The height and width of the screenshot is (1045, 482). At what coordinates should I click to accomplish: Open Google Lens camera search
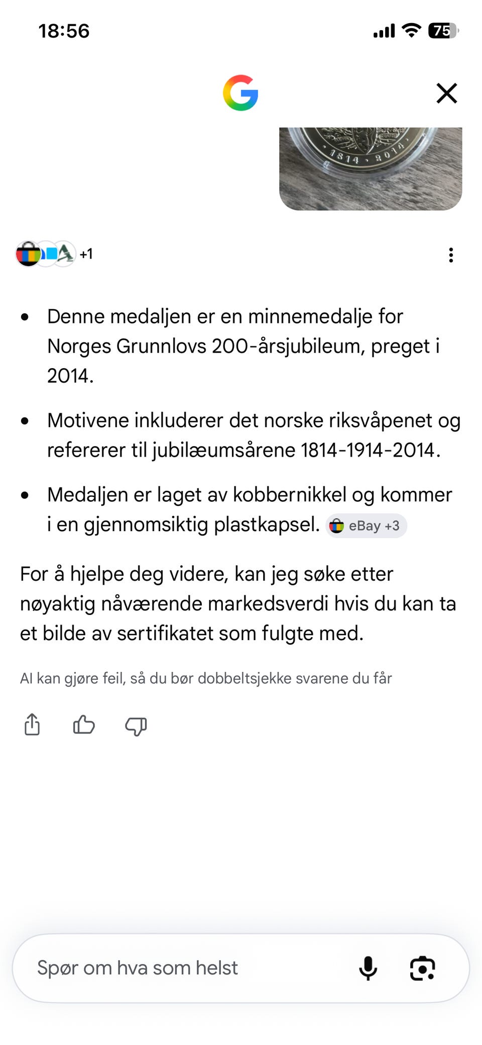coord(422,968)
